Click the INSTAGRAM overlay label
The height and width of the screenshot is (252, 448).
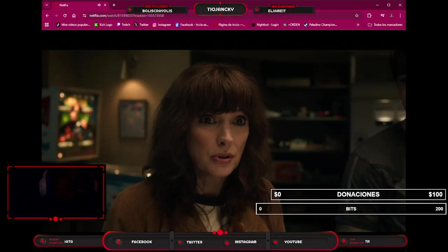pyautogui.click(x=245, y=242)
